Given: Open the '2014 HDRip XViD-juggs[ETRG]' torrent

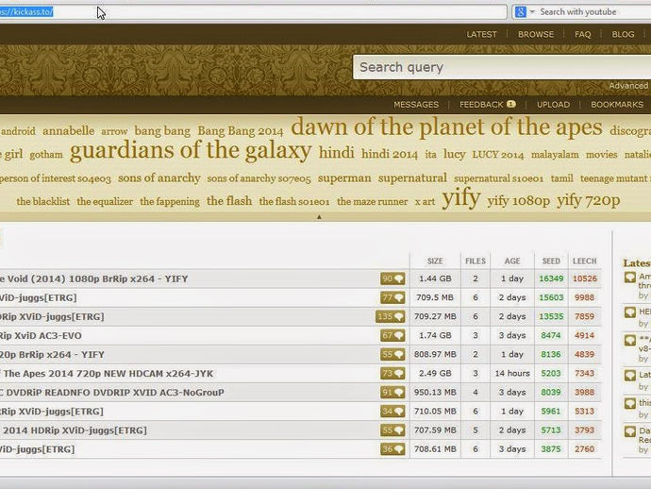Looking at the screenshot, I should 74,430.
